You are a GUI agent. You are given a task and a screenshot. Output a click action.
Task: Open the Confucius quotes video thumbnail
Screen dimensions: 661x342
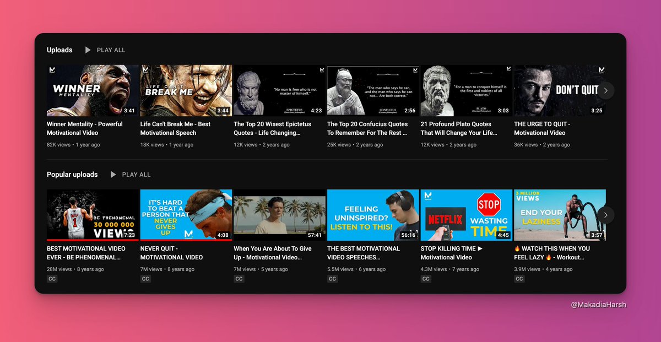pos(373,90)
